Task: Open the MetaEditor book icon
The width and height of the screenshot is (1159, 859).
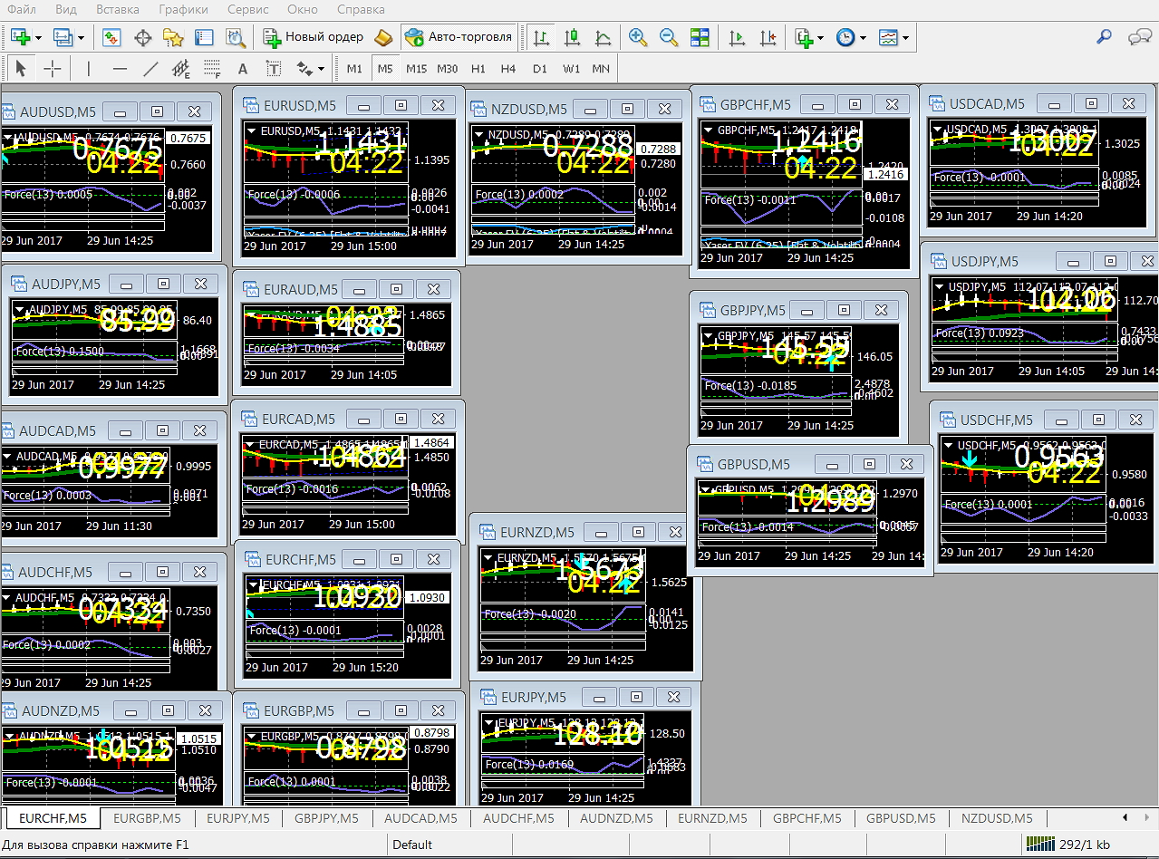Action: pyautogui.click(x=383, y=37)
